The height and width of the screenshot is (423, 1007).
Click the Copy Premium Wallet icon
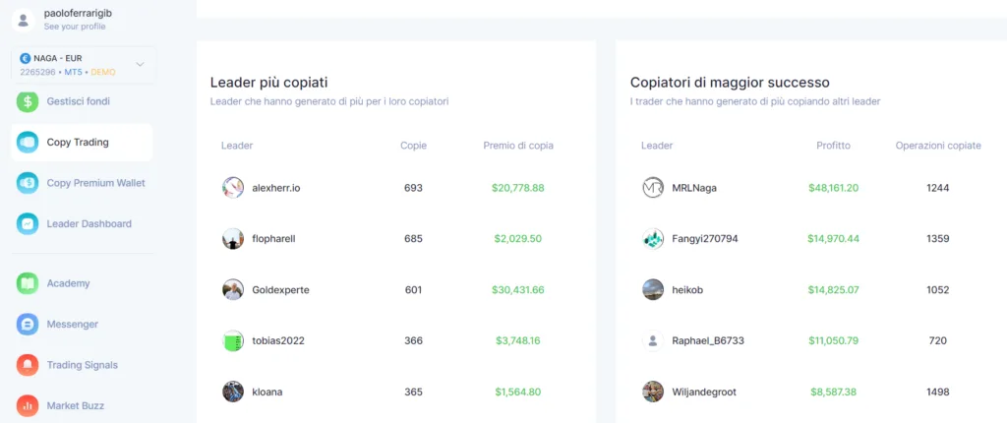[28, 183]
